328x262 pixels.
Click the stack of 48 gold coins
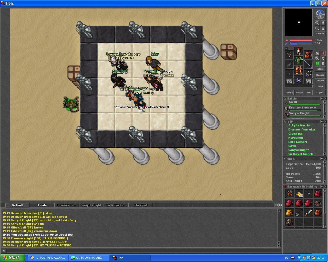[x=299, y=194]
